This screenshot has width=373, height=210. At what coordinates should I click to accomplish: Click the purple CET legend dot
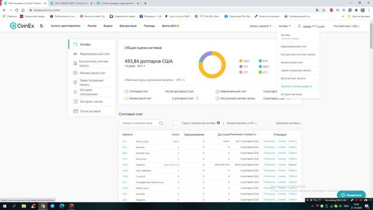(x=241, y=66)
